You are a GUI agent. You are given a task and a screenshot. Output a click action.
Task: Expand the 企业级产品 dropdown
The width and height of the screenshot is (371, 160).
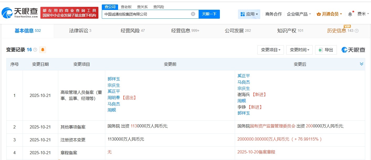pos(298,14)
